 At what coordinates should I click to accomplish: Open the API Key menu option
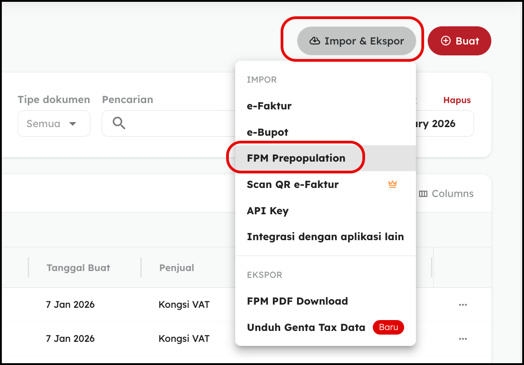click(x=267, y=211)
